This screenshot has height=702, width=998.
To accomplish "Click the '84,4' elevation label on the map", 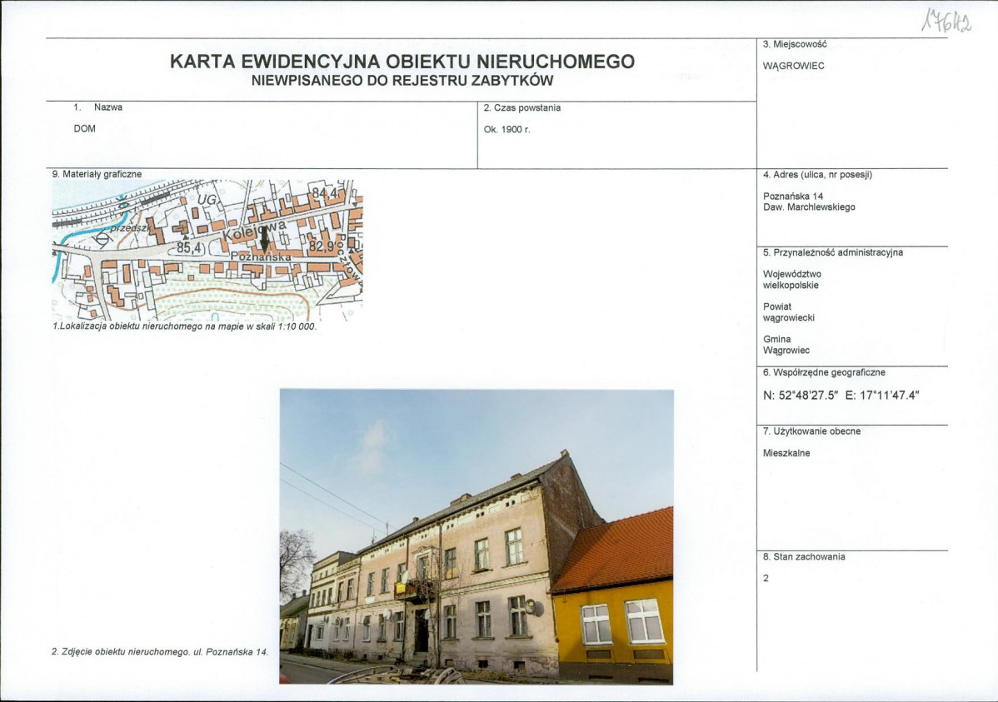I will (x=324, y=193).
